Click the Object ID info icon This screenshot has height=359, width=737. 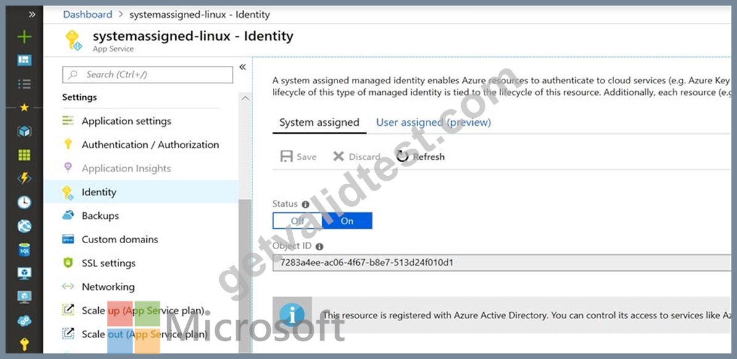click(x=320, y=246)
